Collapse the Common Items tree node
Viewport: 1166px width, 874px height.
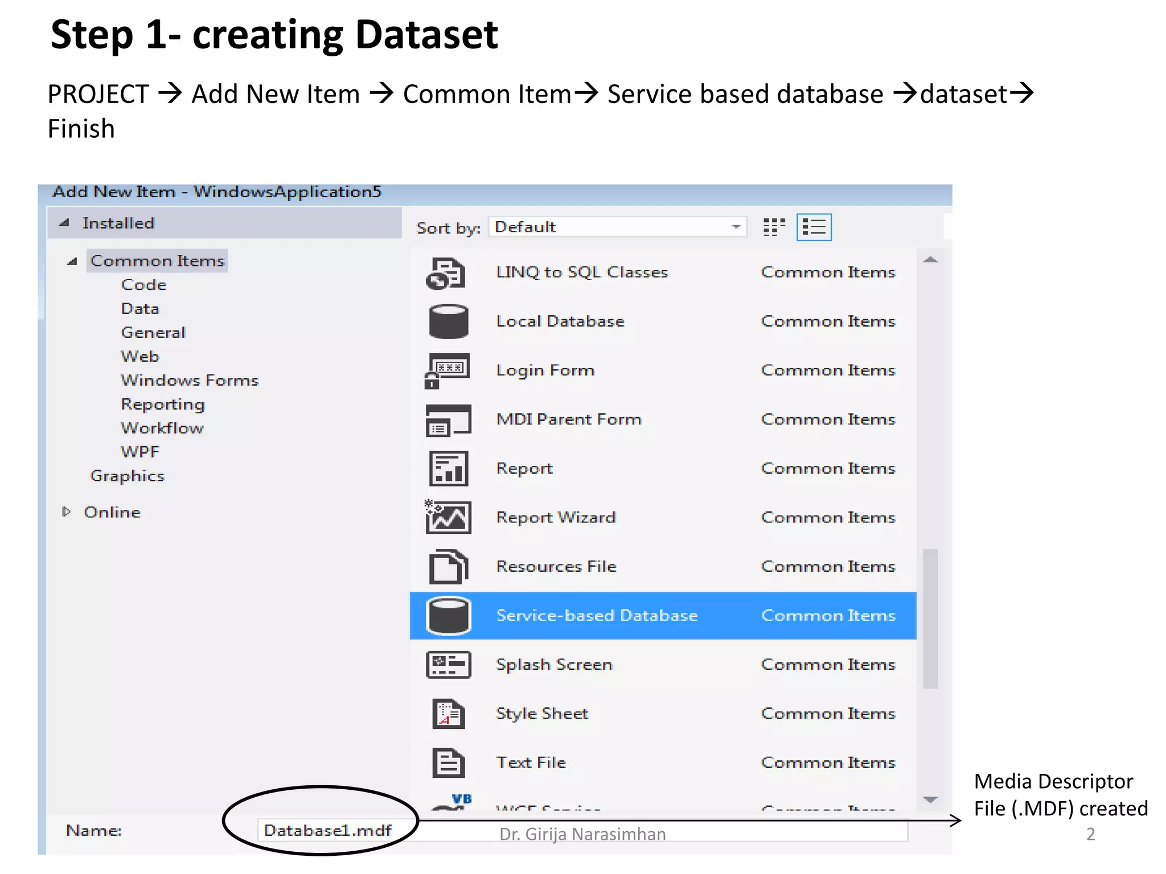pos(72,261)
